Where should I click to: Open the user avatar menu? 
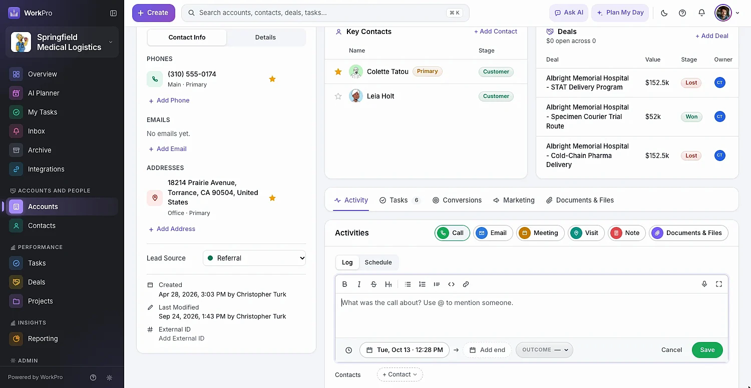[727, 13]
